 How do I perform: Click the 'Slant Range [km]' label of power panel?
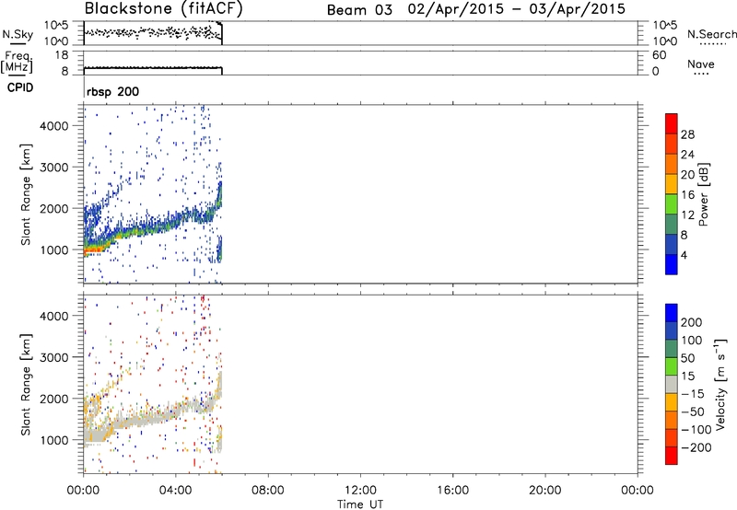coord(26,194)
